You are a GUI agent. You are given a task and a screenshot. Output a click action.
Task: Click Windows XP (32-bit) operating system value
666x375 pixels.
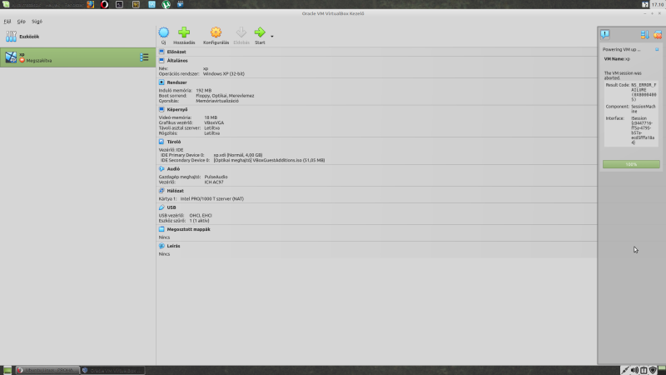point(223,74)
